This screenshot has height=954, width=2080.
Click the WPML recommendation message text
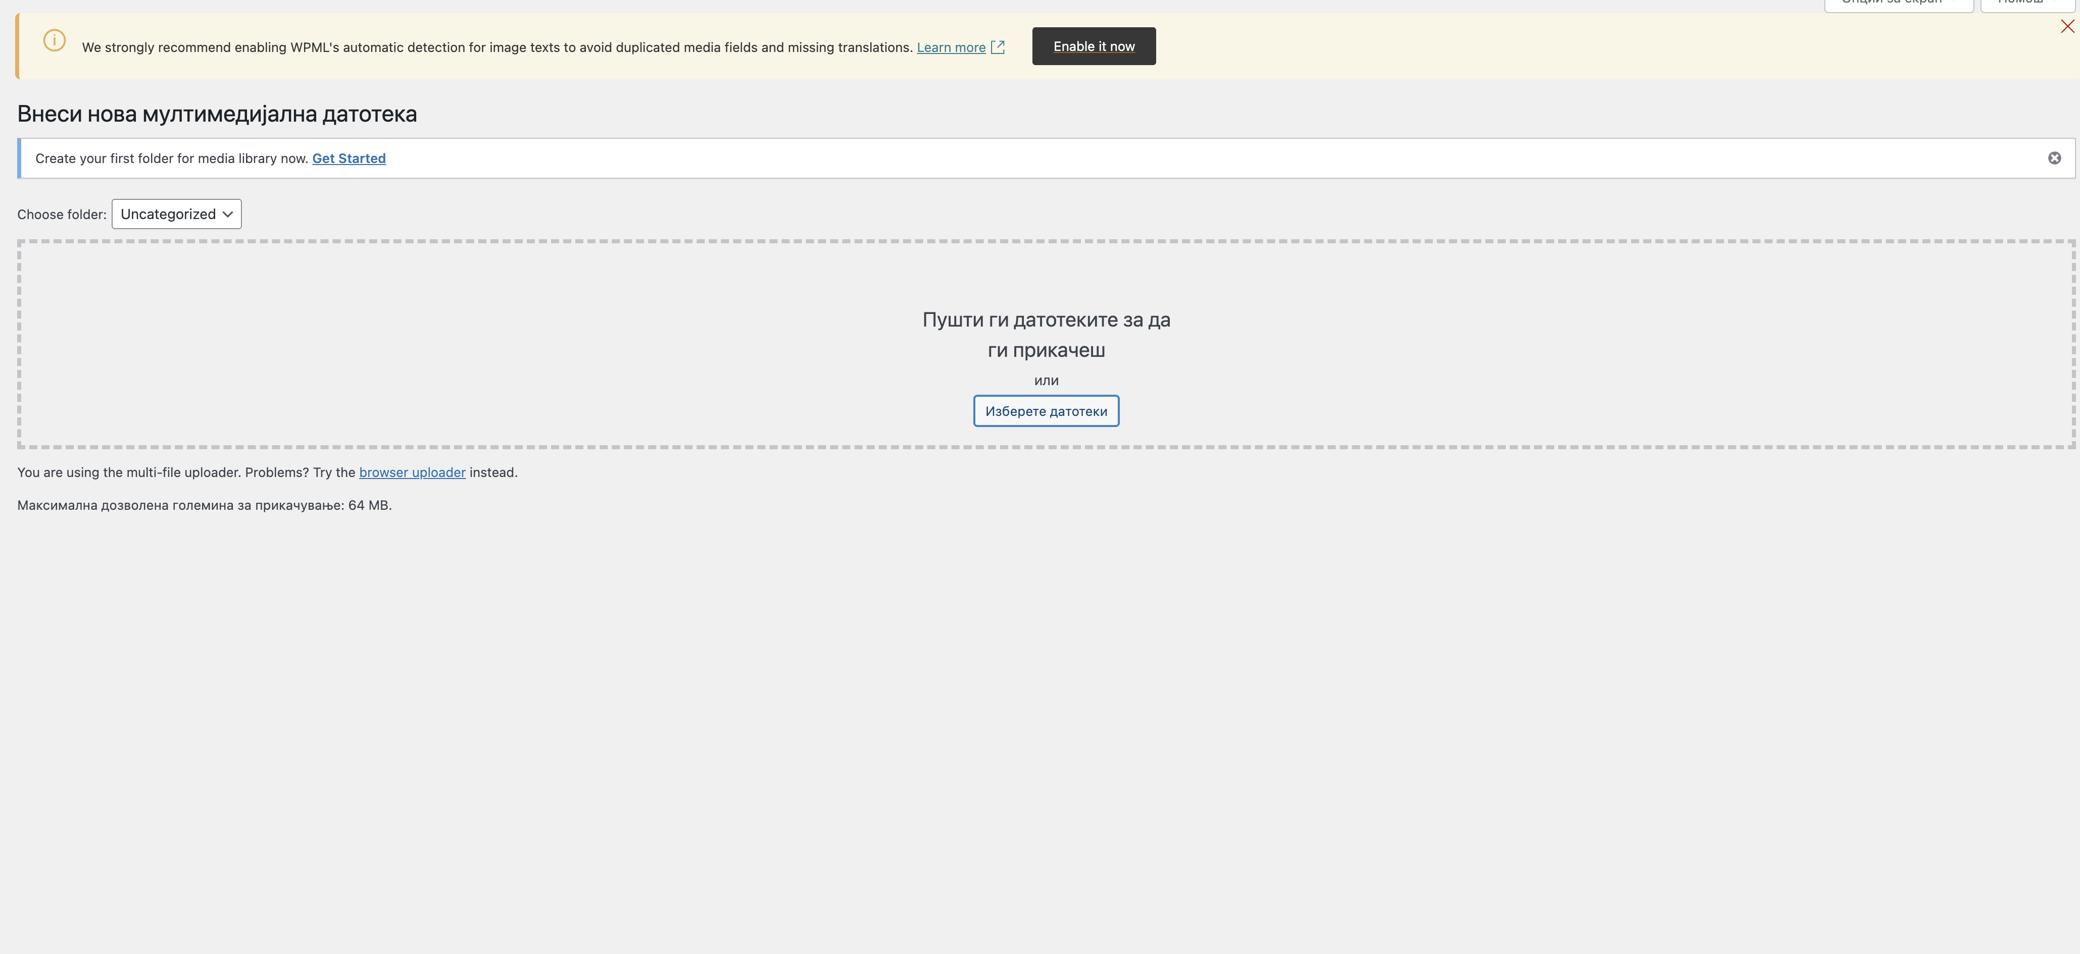497,47
